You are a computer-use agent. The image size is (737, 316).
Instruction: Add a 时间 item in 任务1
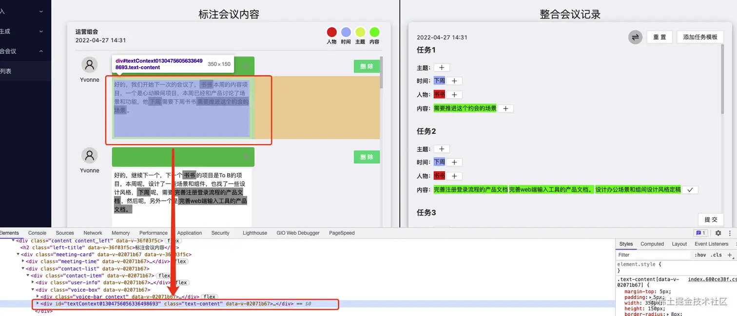tap(454, 81)
